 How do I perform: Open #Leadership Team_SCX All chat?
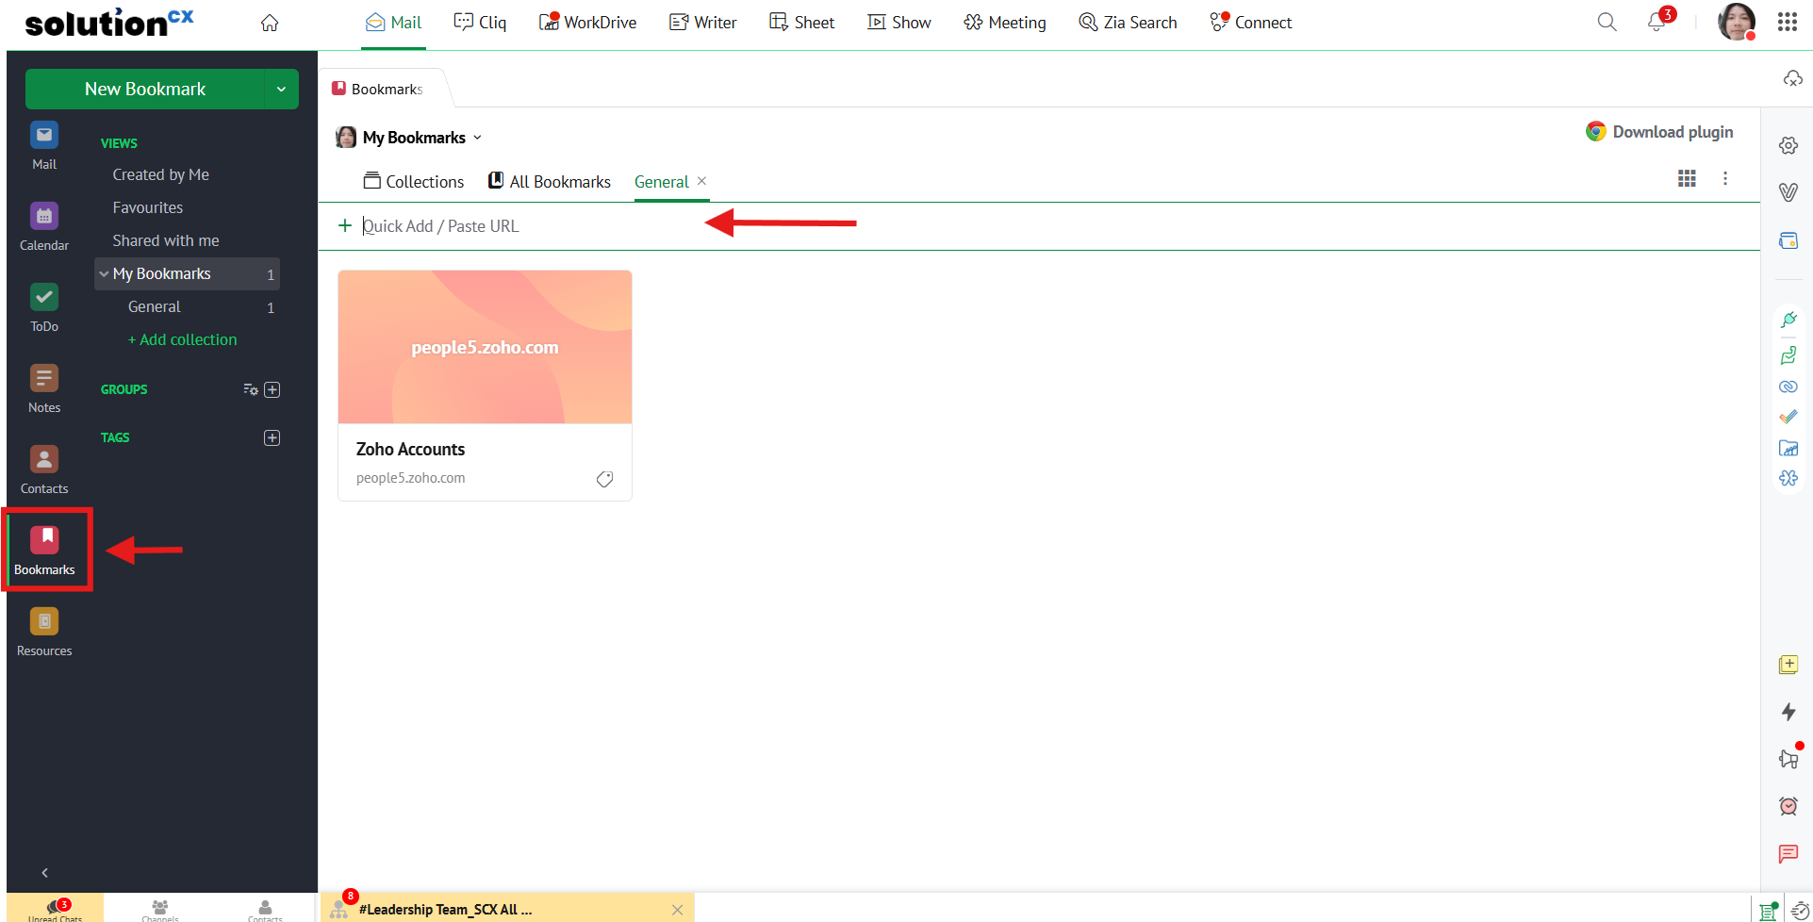pos(445,910)
